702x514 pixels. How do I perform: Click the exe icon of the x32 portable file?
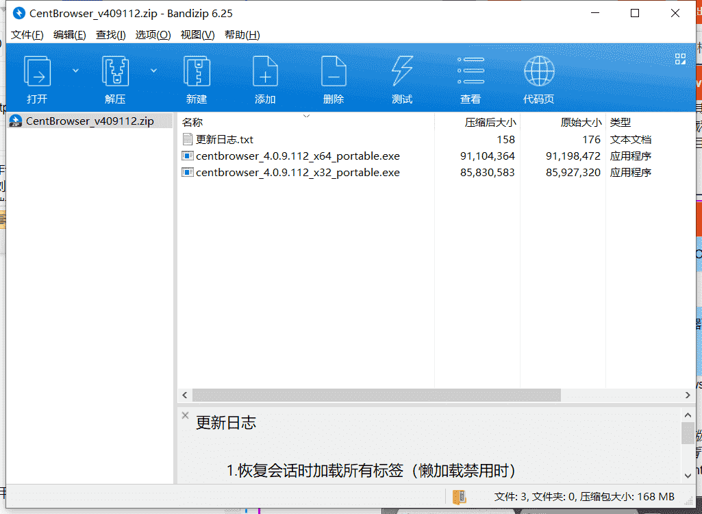coord(188,173)
